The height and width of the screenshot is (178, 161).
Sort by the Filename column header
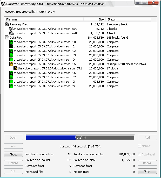(44, 19)
